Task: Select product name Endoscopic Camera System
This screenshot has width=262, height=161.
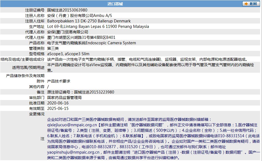Action: click(x=111, y=43)
